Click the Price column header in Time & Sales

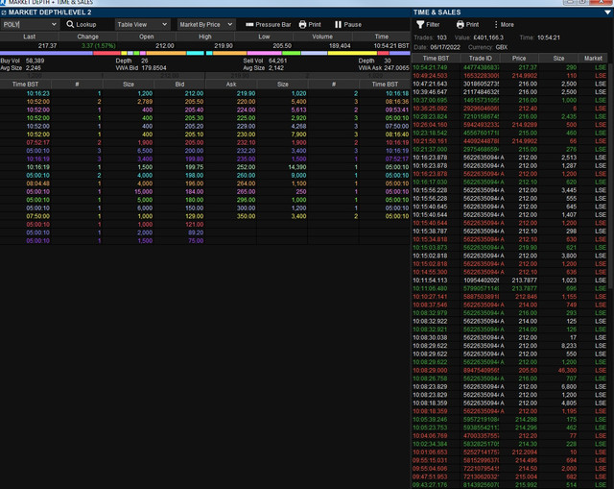pos(519,58)
